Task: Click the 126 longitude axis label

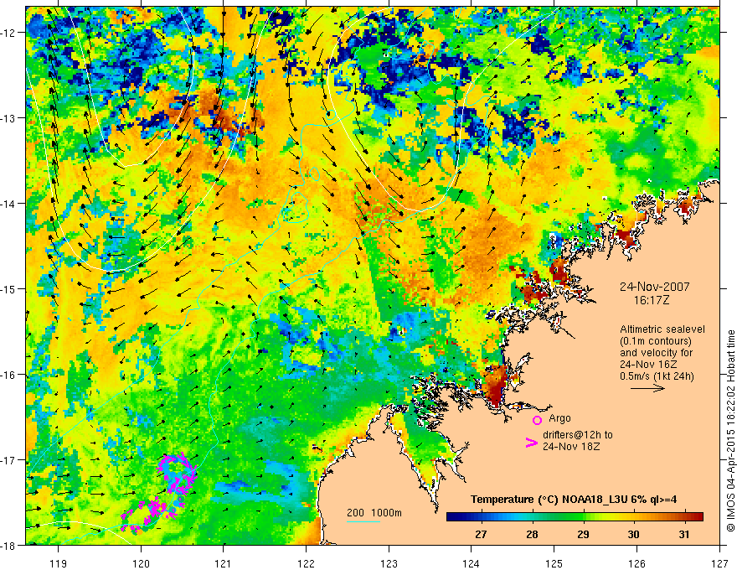Action: click(x=636, y=563)
